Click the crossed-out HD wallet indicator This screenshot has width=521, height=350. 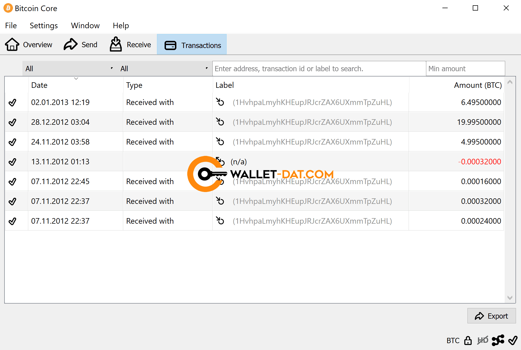[483, 341]
